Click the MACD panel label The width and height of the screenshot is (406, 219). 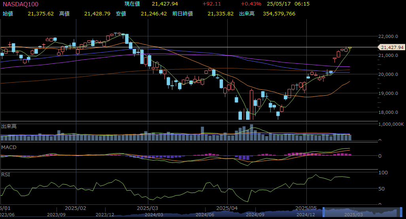[9, 147]
